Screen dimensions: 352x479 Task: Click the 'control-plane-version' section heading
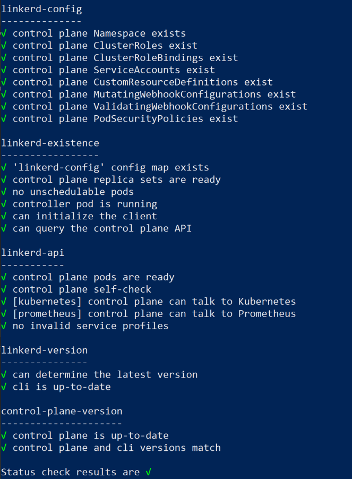(x=62, y=411)
